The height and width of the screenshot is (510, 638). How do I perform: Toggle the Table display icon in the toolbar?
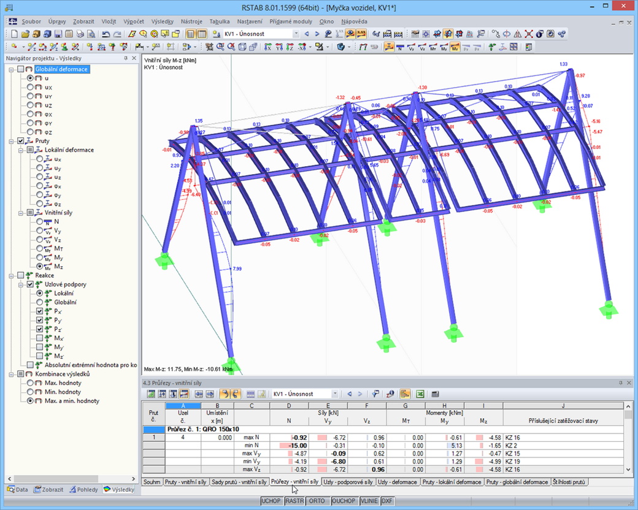[201, 34]
